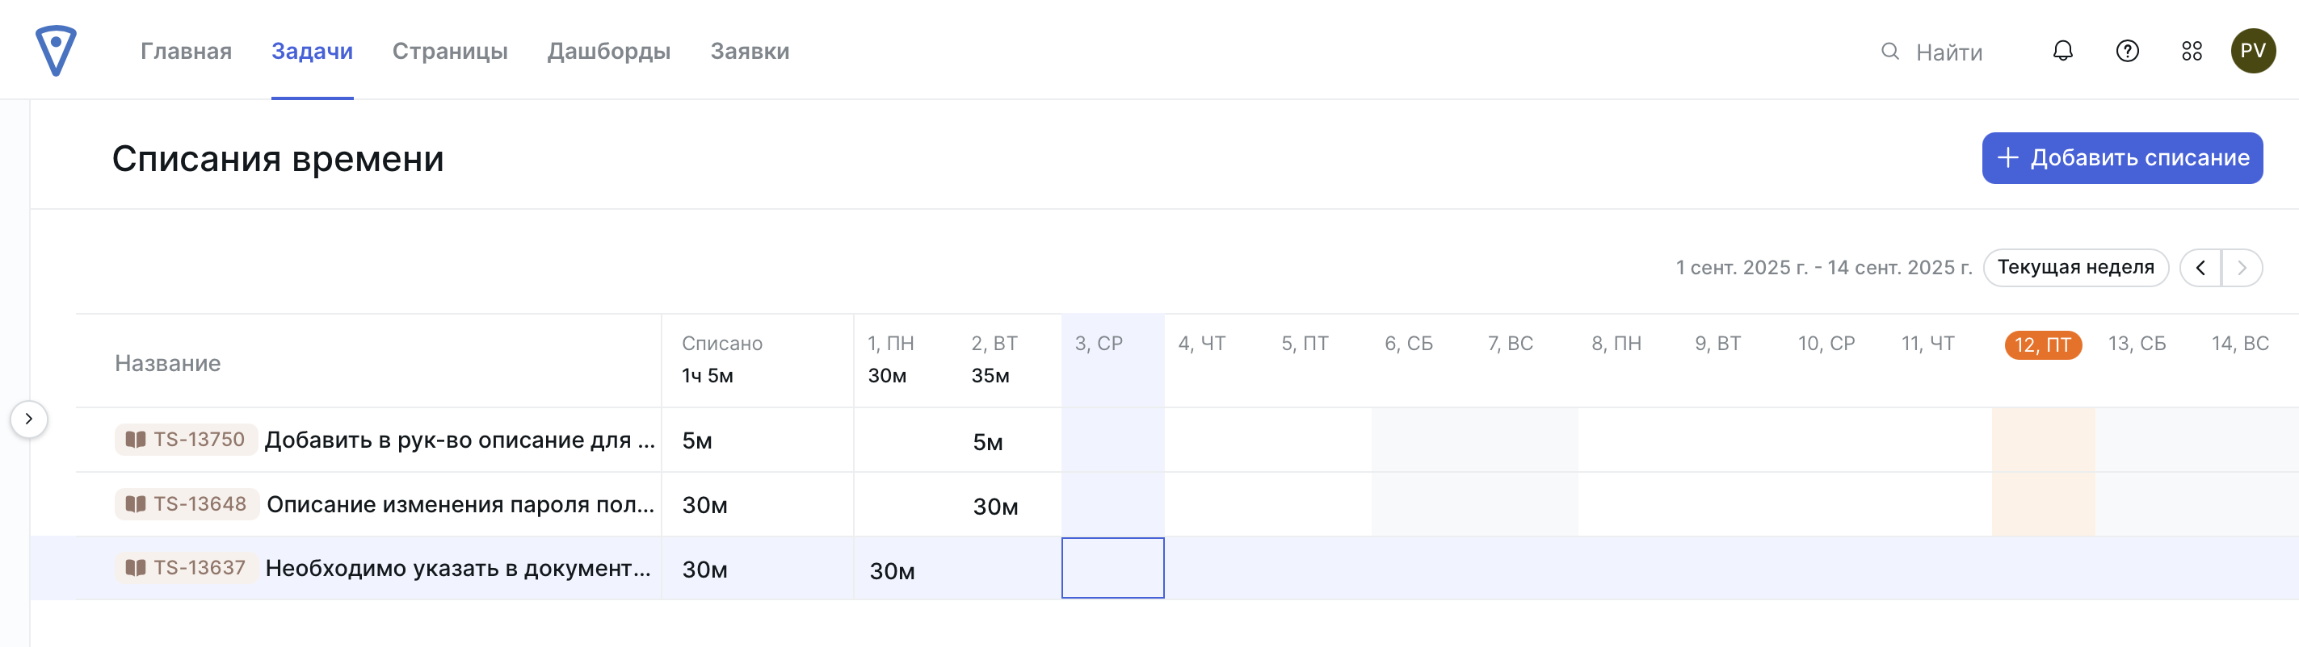This screenshot has width=2299, height=647.
Task: Click the TS-13637 task book icon
Action: [136, 568]
